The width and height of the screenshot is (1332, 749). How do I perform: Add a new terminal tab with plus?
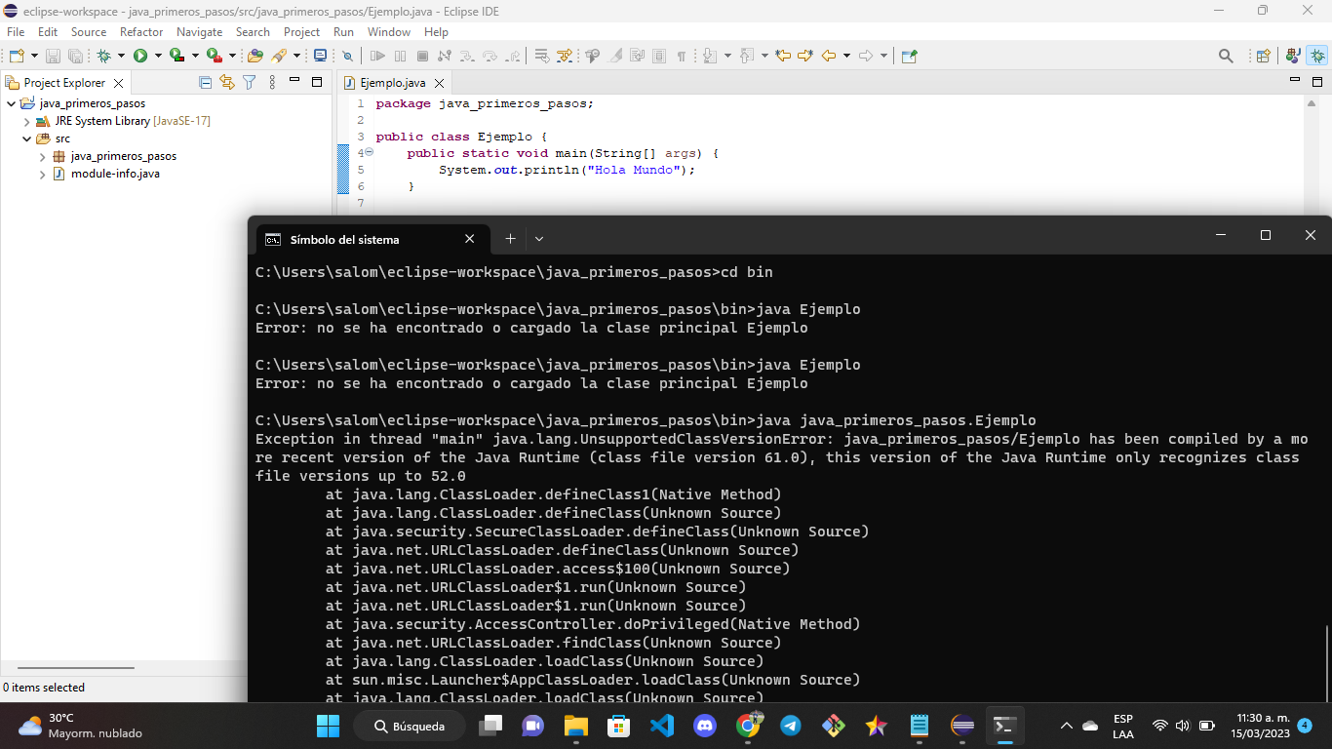[510, 239]
